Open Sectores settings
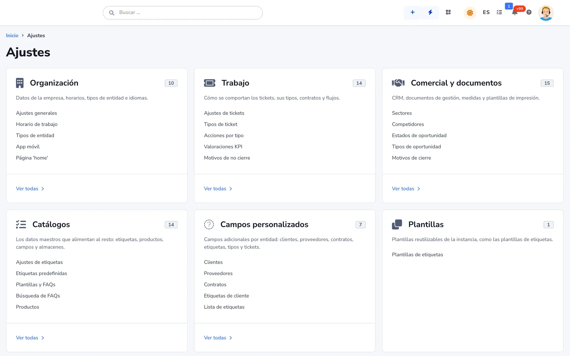 tap(402, 113)
